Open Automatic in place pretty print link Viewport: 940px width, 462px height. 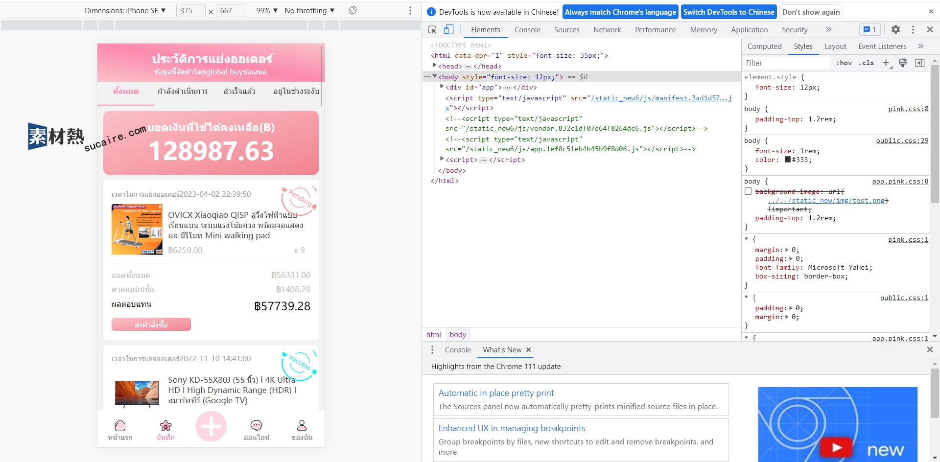(x=496, y=393)
